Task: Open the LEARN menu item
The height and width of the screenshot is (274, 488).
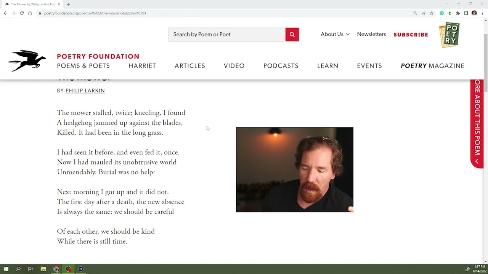Action: click(328, 66)
